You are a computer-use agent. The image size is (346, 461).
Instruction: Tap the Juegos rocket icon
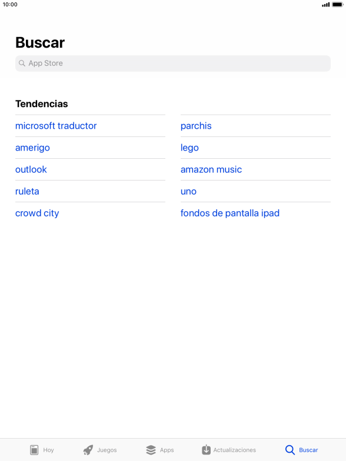pyautogui.click(x=88, y=450)
